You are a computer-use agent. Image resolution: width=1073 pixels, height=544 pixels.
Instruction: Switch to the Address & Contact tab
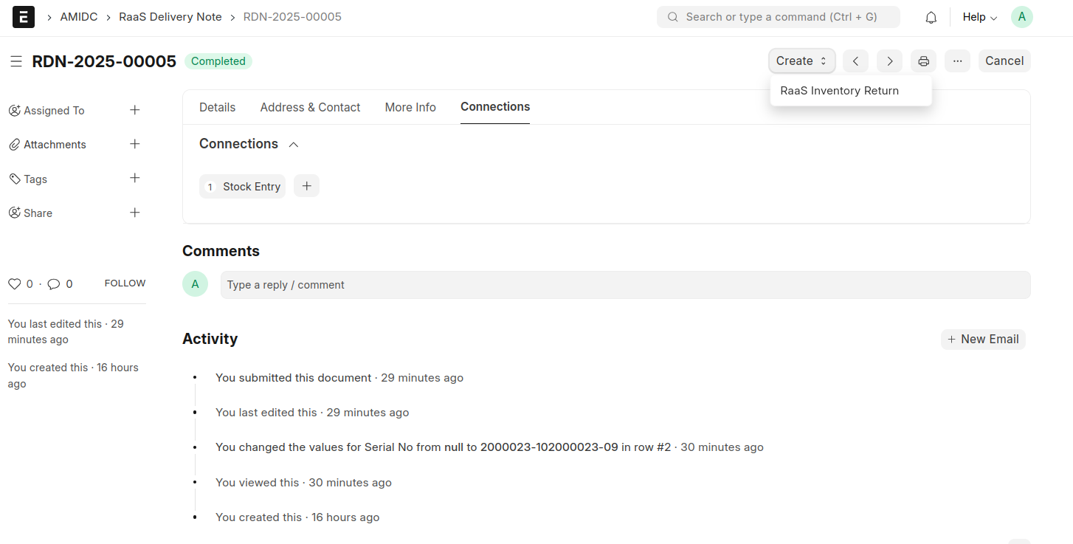tap(310, 107)
